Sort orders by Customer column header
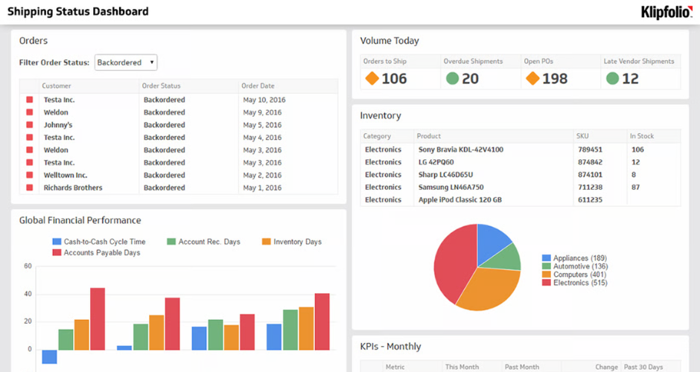Viewport: 700px width, 372px height. [x=57, y=86]
